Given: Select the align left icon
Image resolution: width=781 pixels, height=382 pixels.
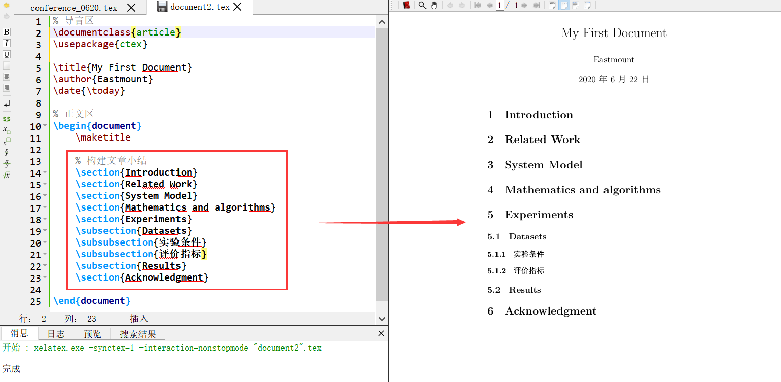Looking at the screenshot, I should coord(7,65).
